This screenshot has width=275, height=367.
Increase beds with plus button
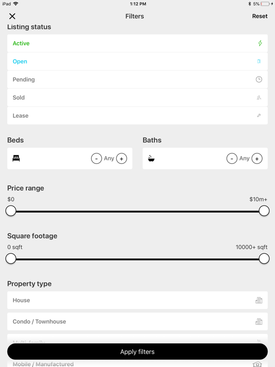[x=121, y=159]
